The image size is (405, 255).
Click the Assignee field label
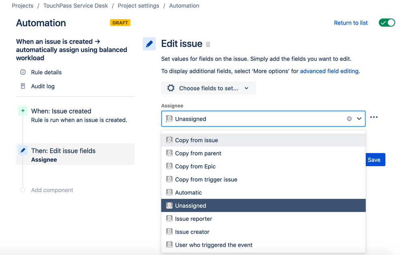coord(172,106)
